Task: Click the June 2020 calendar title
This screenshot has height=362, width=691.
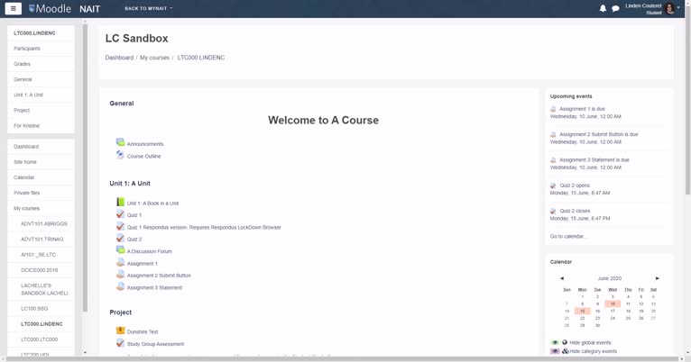Action: click(610, 278)
